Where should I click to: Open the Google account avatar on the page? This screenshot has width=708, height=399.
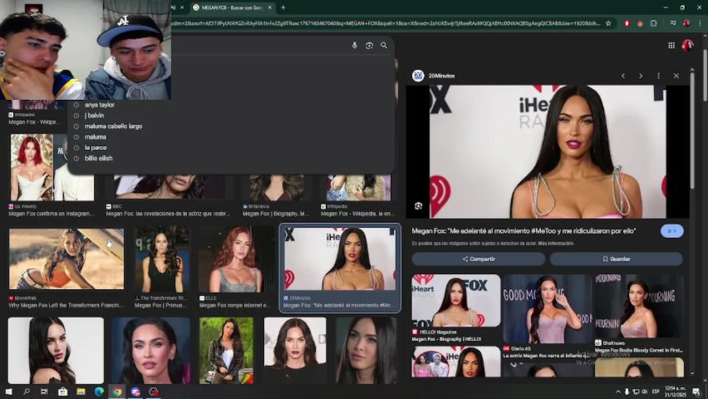click(x=688, y=45)
